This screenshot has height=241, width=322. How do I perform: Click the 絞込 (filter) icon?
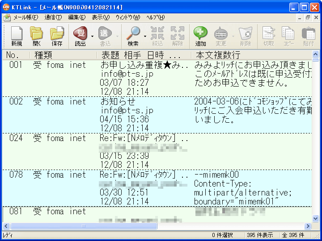(x=157, y=37)
